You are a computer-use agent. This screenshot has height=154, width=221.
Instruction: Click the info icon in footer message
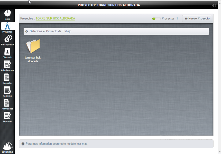[23, 144]
